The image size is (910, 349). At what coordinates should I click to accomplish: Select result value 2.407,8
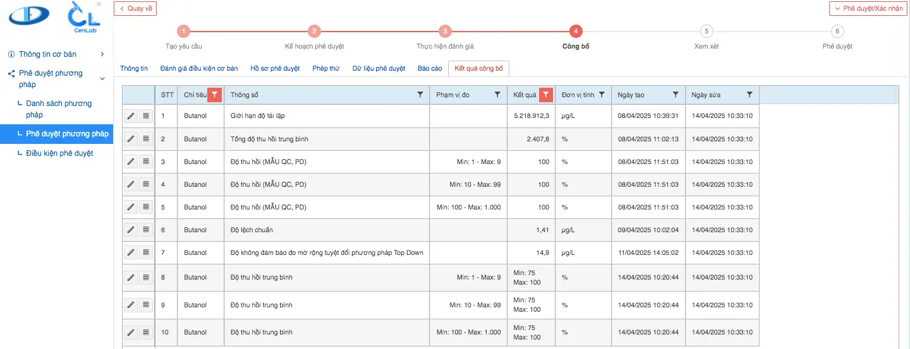(531, 139)
